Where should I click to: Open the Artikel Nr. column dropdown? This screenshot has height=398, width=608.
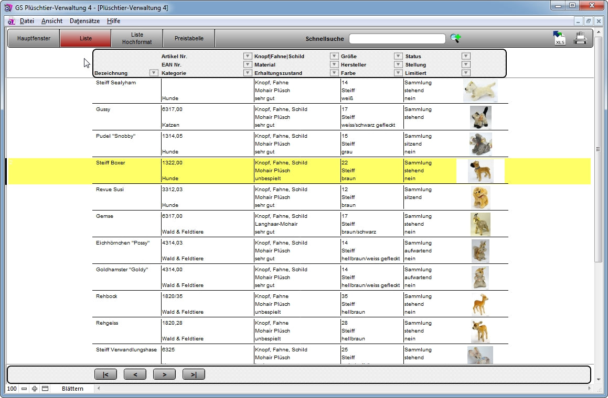click(x=248, y=56)
